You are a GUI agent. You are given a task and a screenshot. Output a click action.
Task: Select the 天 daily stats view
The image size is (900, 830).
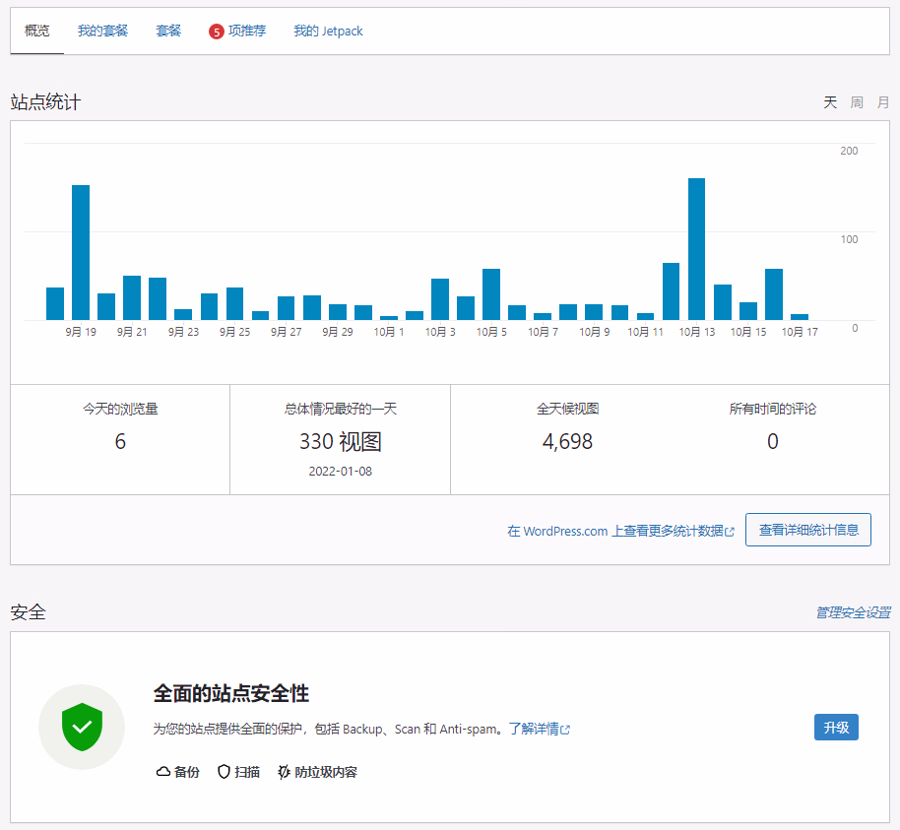pos(830,102)
